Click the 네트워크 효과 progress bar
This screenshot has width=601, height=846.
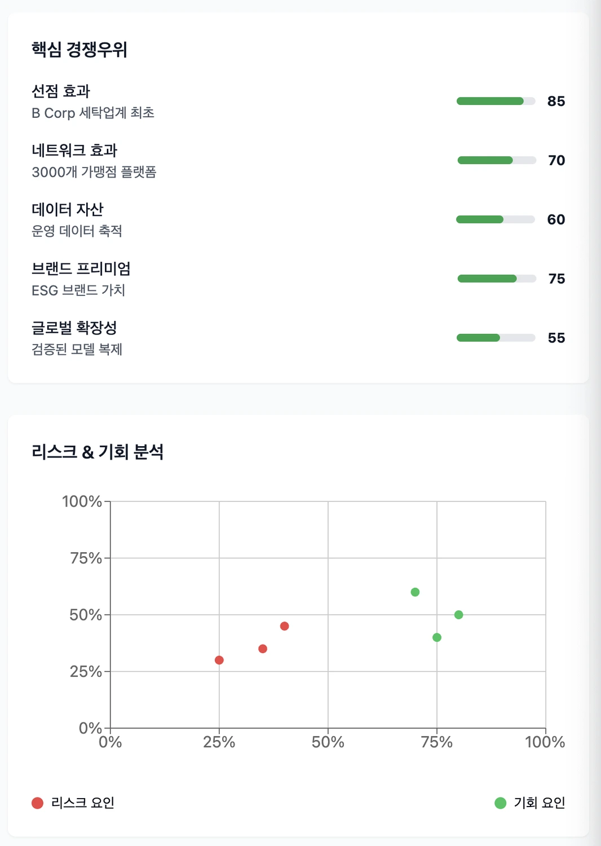point(497,160)
